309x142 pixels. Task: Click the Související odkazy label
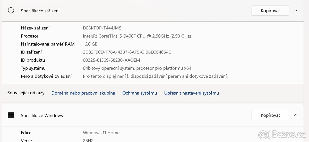pos(26,93)
